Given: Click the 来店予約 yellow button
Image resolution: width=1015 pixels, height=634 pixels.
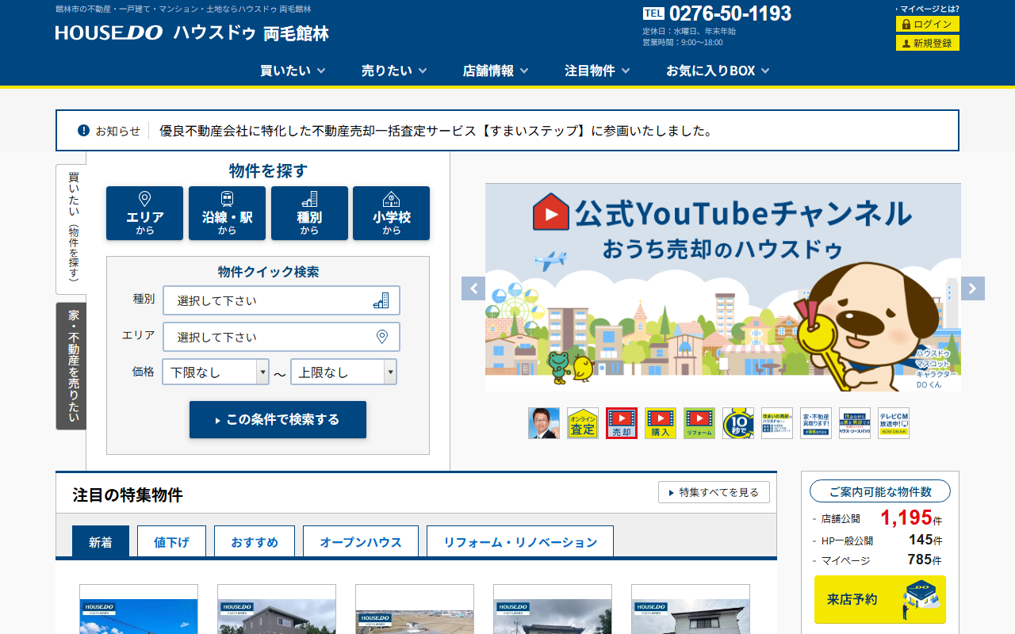Looking at the screenshot, I should click(880, 599).
